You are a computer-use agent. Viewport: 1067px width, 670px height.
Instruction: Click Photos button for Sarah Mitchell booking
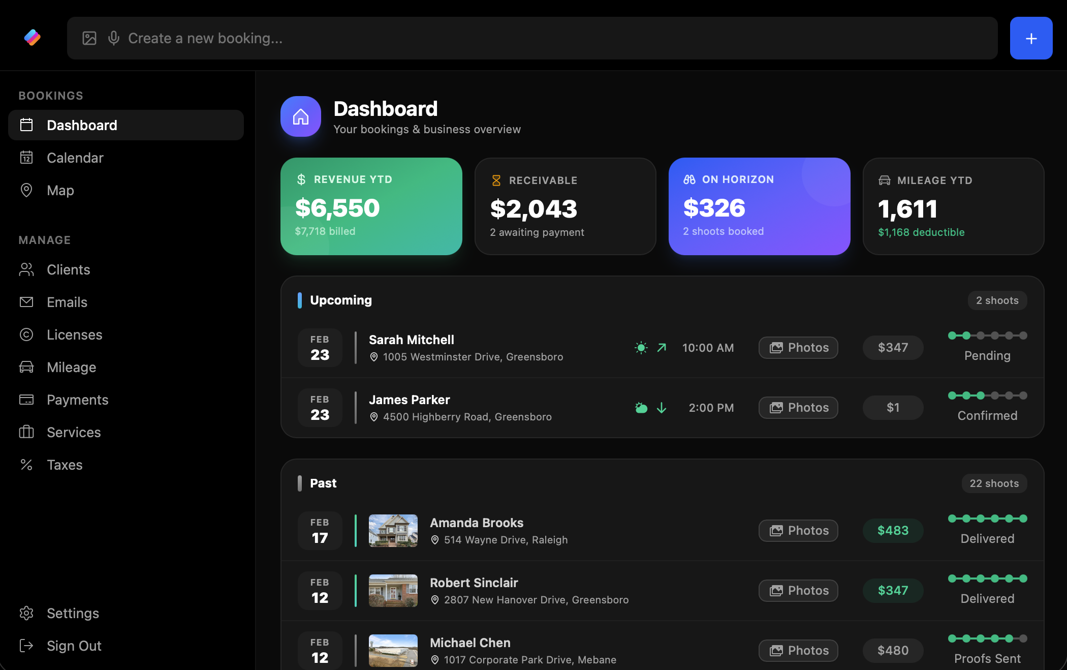(x=798, y=348)
